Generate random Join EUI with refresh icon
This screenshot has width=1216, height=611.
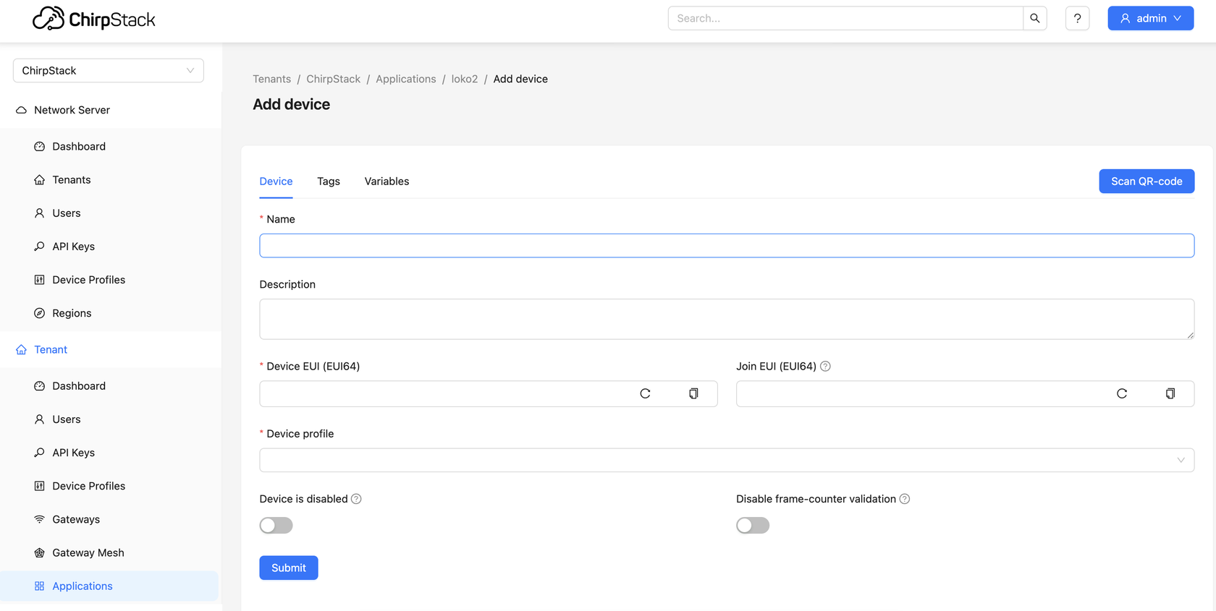click(1122, 393)
